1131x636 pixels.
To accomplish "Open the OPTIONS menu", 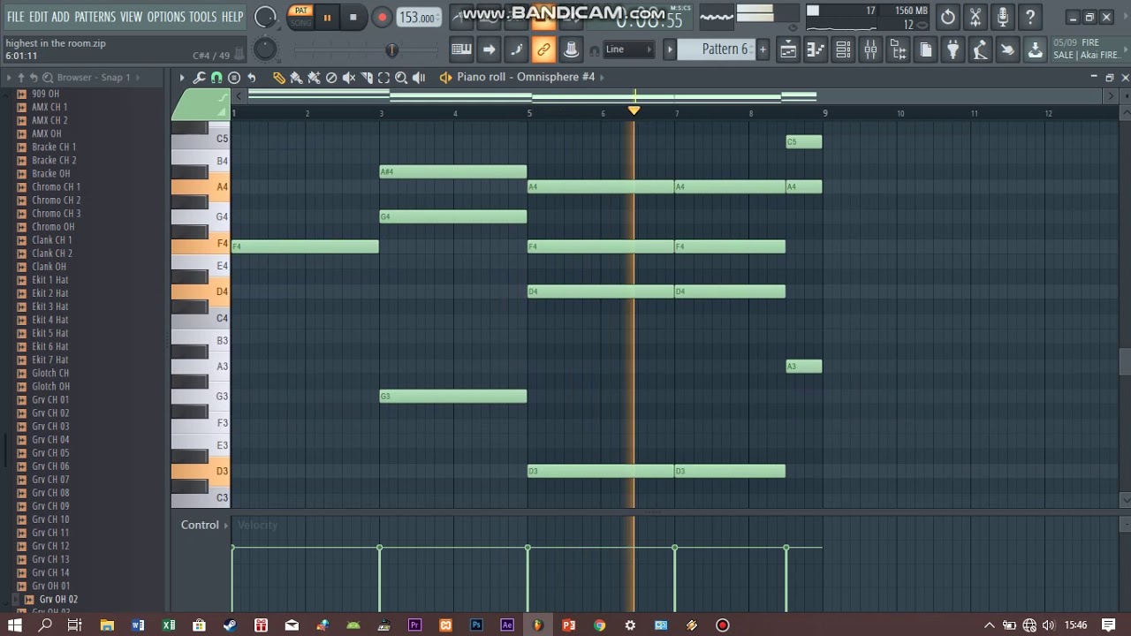I will point(166,17).
